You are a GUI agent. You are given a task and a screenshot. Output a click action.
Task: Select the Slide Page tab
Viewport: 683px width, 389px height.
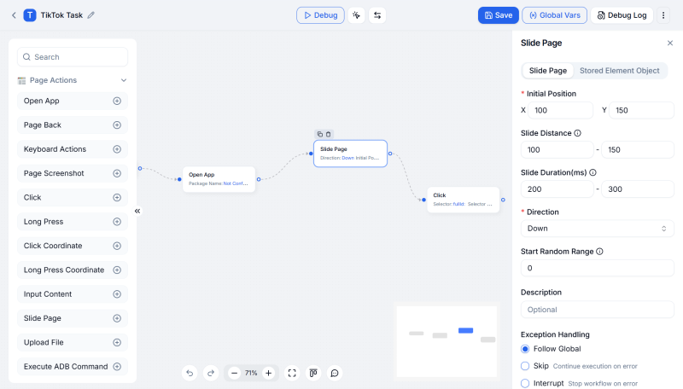547,71
